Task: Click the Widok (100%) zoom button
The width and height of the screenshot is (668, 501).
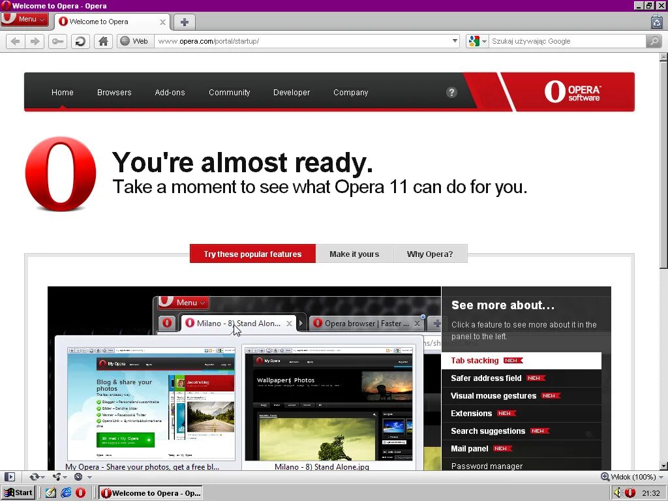Action: point(628,477)
